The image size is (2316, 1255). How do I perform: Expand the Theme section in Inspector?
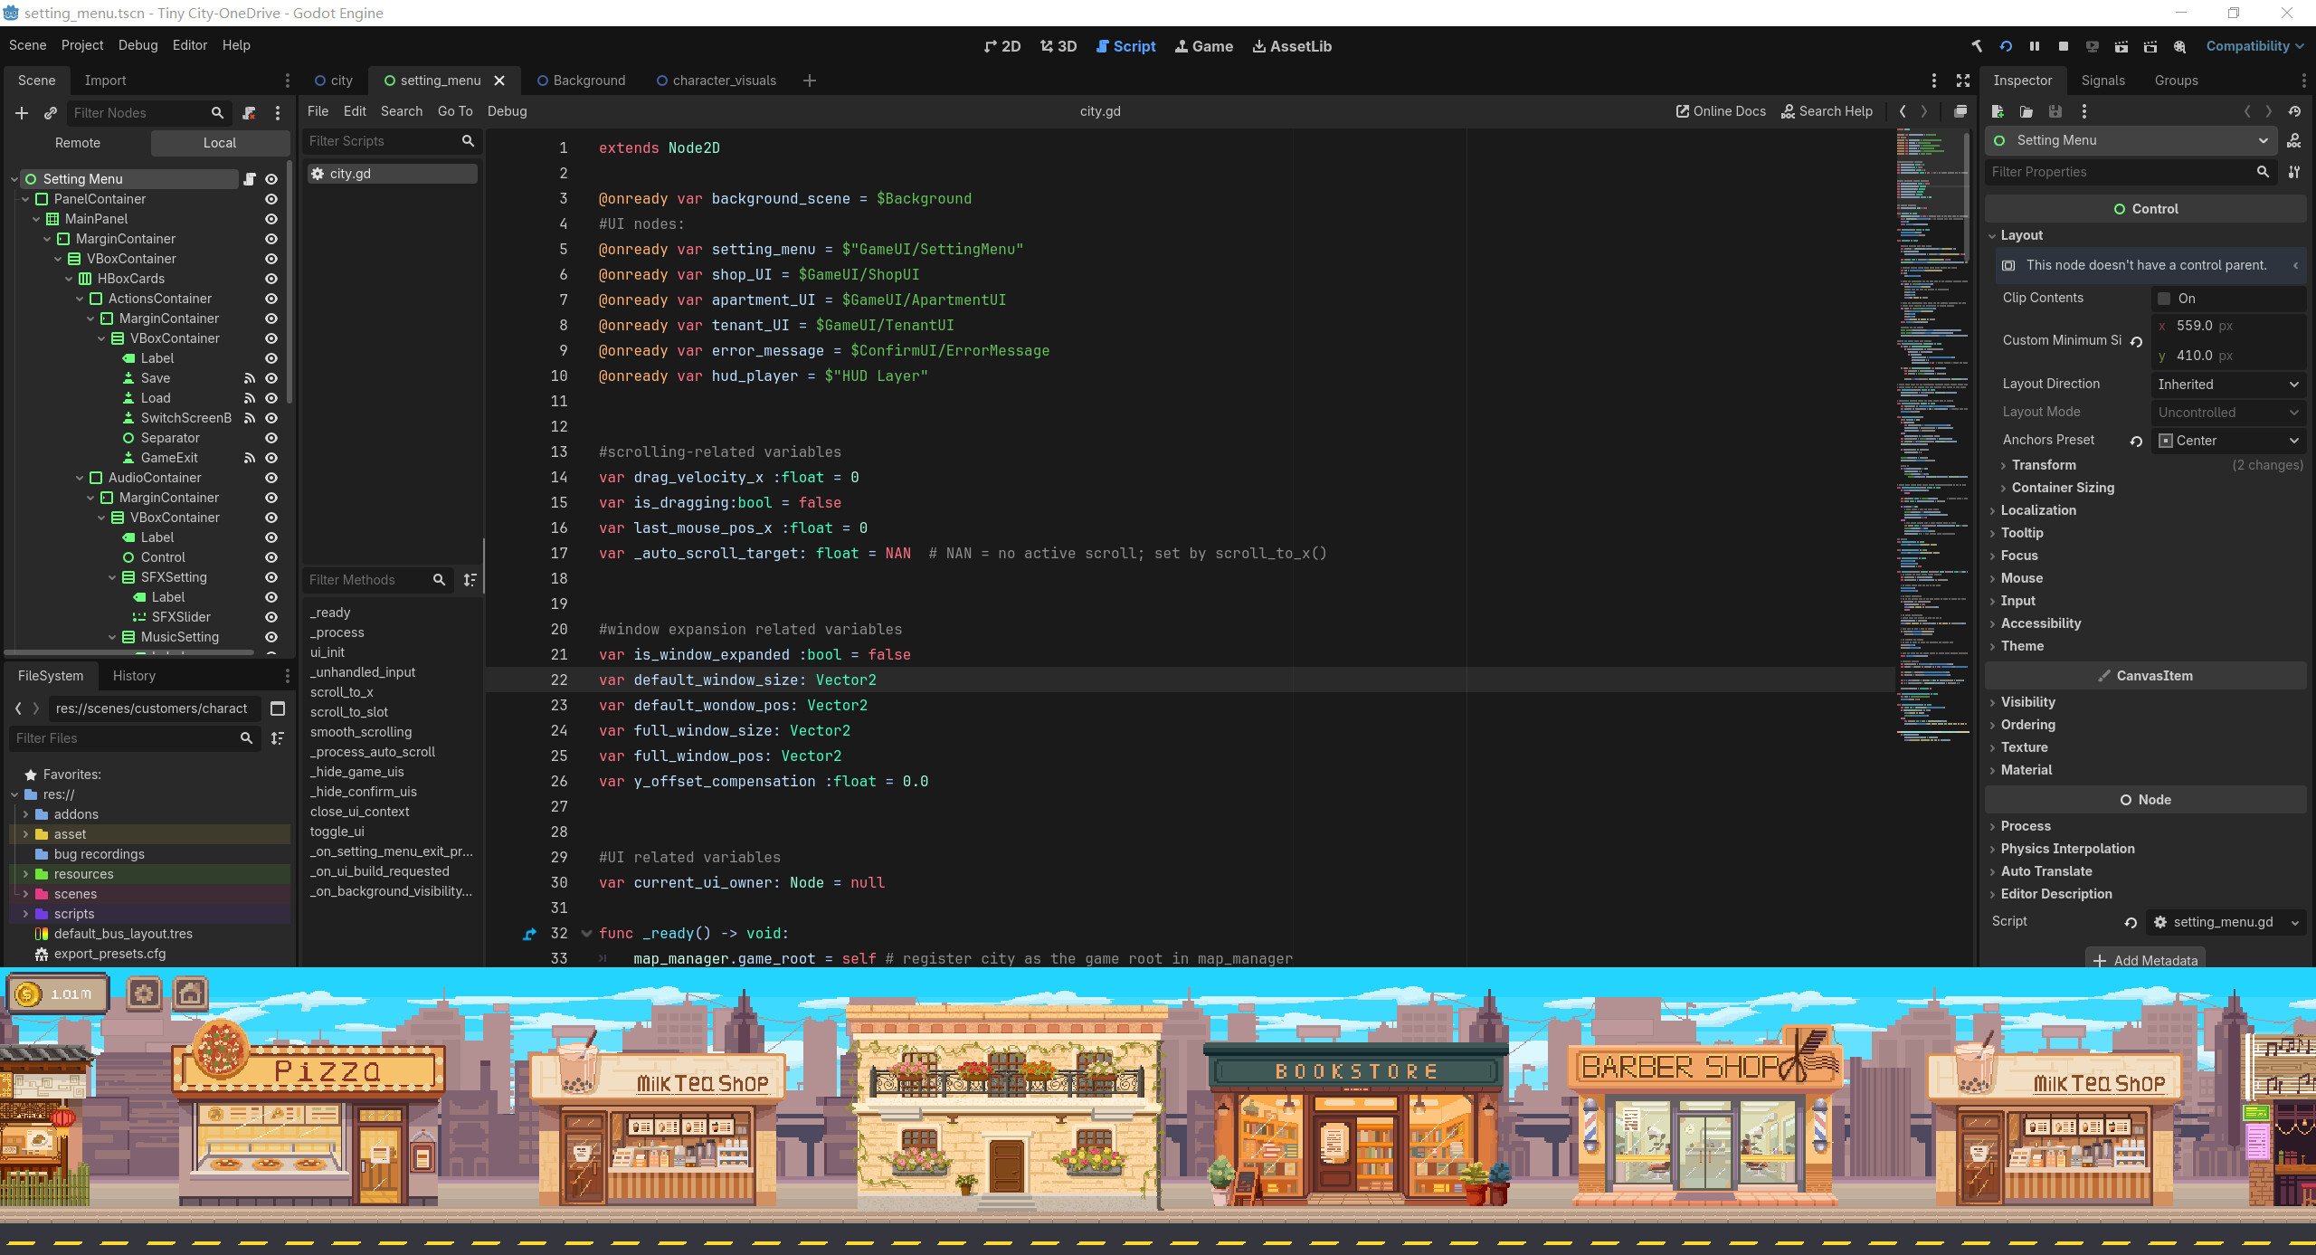coord(2022,646)
